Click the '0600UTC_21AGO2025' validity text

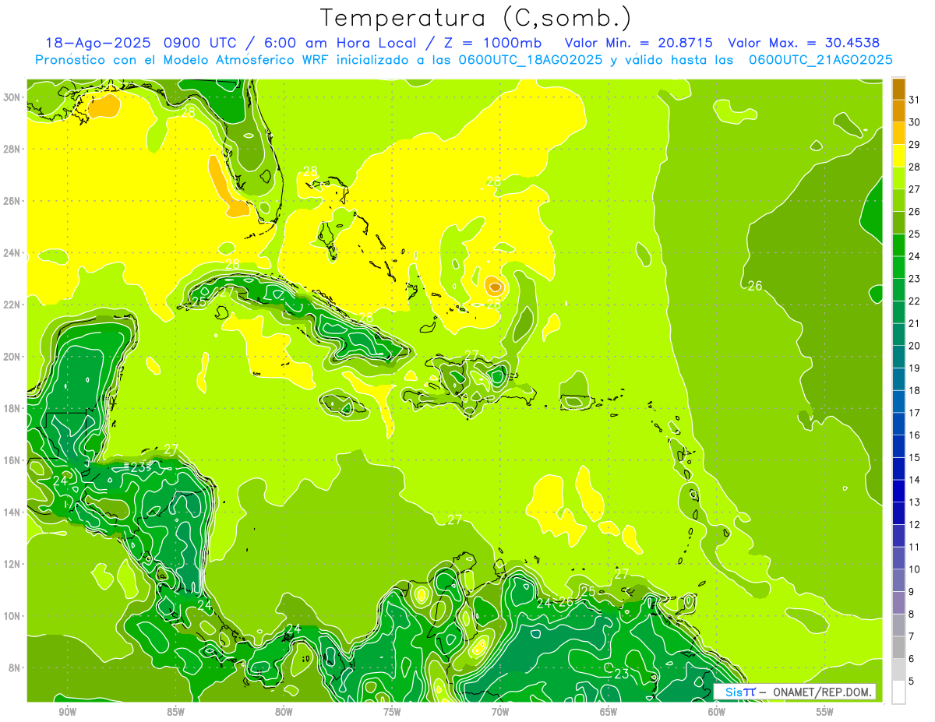(x=820, y=60)
